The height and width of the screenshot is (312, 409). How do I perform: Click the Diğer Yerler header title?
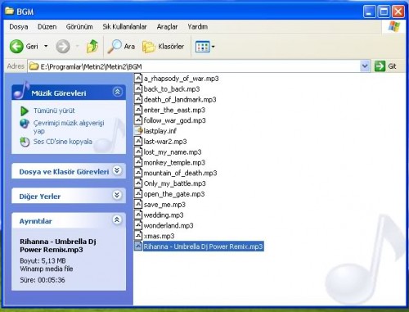pos(40,197)
